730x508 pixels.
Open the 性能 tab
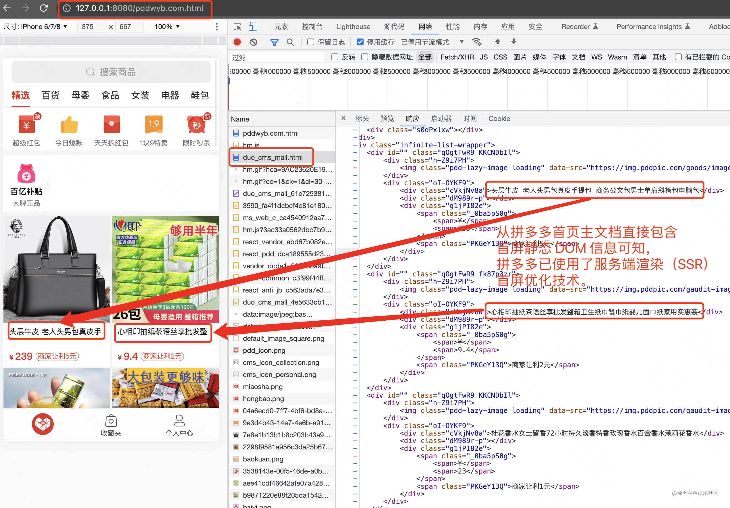453,27
